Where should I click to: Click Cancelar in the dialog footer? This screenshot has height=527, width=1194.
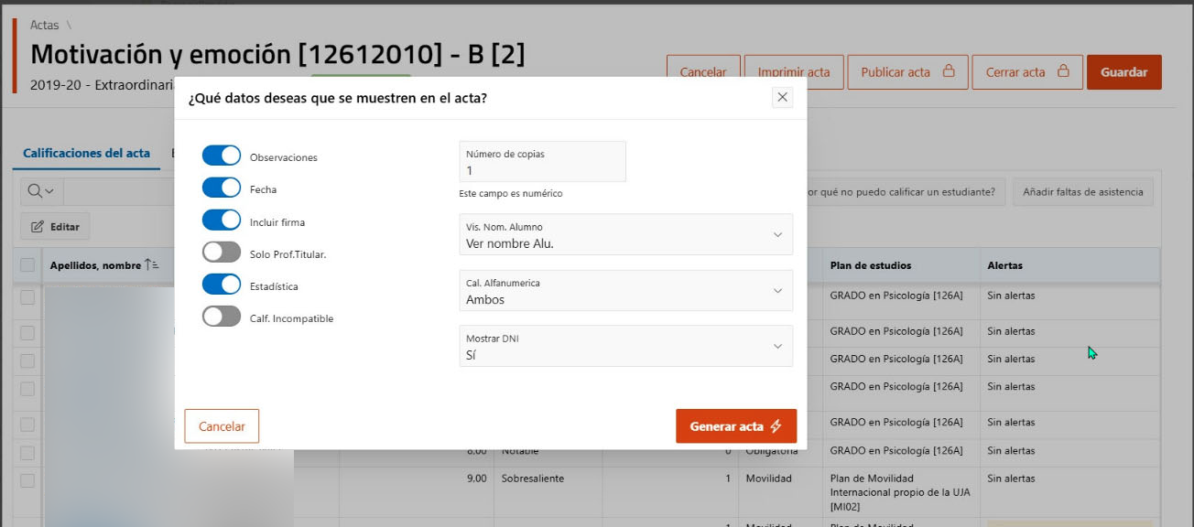tap(222, 426)
